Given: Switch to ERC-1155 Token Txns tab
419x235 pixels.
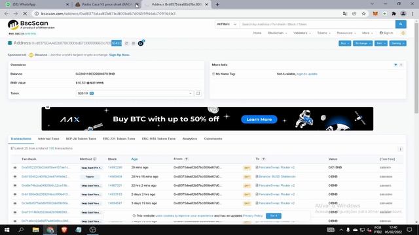Looking at the screenshot, I should pos(158,139).
